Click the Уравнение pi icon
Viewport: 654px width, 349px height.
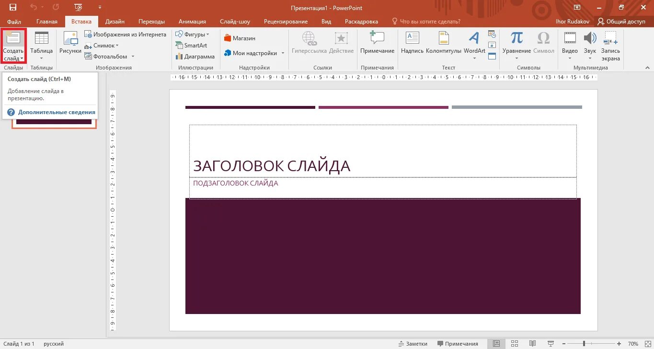516,38
